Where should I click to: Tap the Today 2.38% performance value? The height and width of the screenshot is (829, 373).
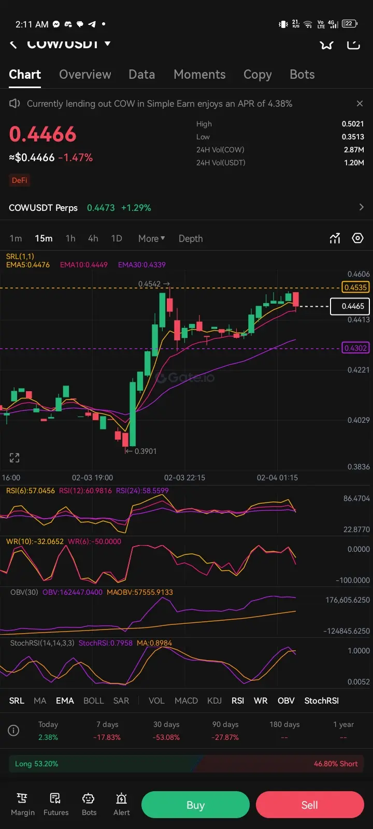[x=48, y=737]
